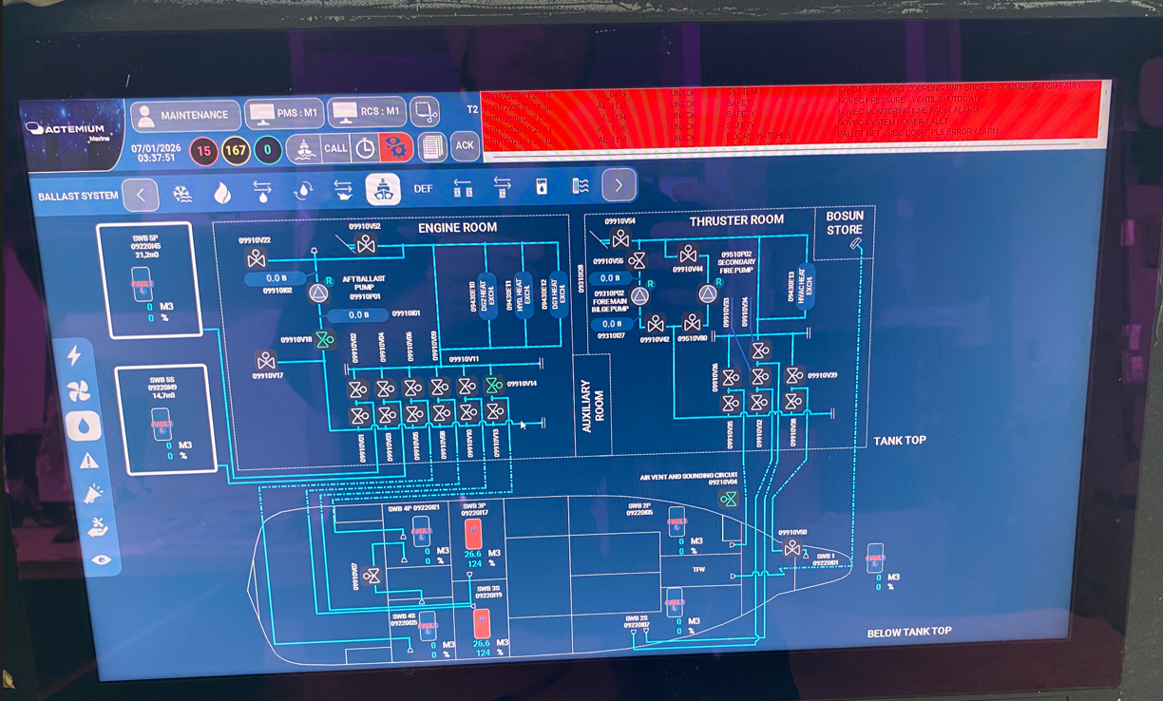The image size is (1163, 701).
Task: Toggle green valve 09910V18
Action: pyautogui.click(x=326, y=339)
